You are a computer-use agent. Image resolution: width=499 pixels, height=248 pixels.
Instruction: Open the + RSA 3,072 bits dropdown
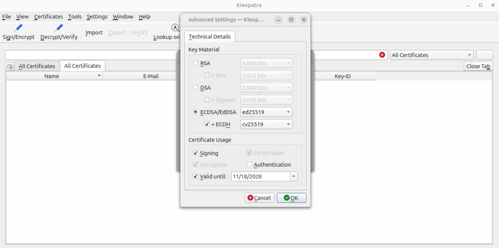tap(267, 75)
